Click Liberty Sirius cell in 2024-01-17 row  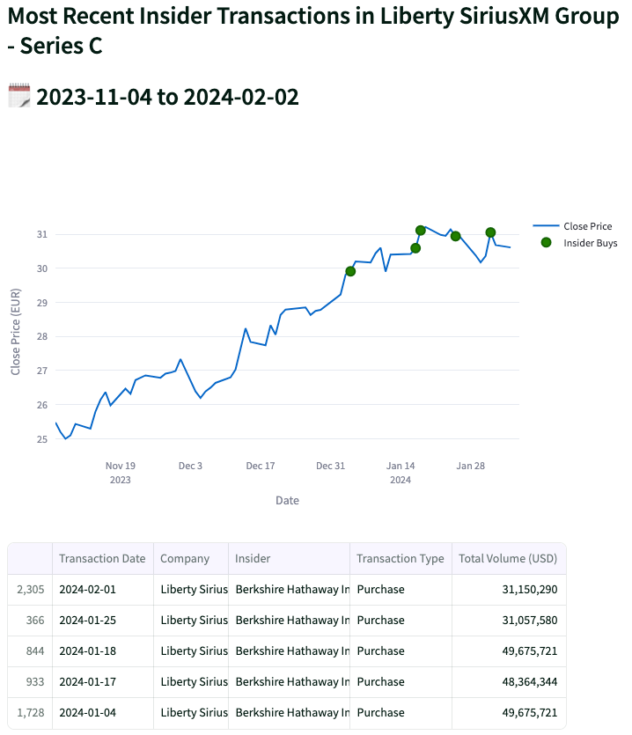[x=191, y=682]
